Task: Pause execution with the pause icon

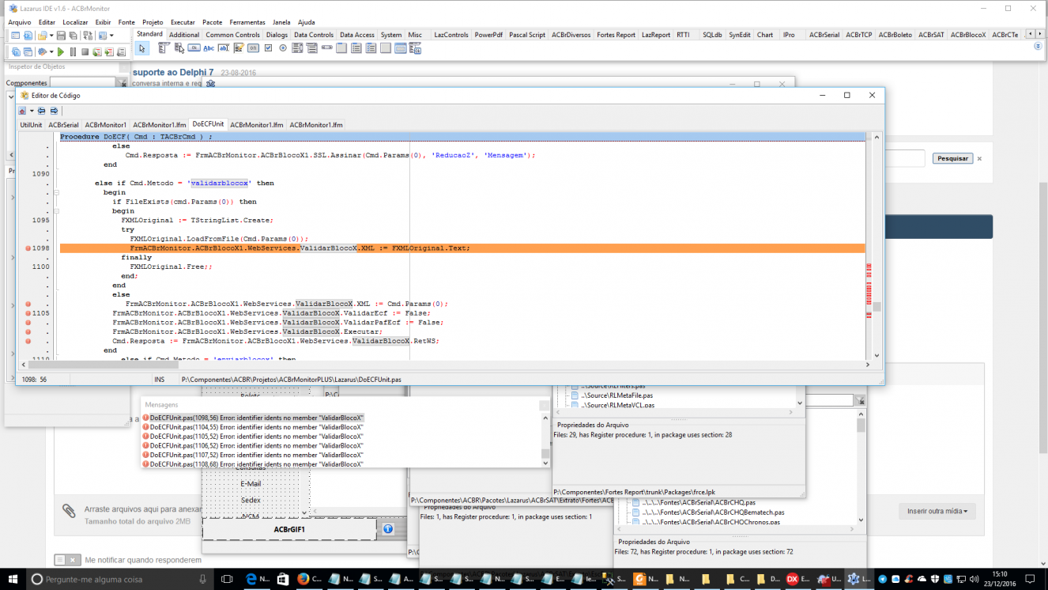Action: (73, 51)
